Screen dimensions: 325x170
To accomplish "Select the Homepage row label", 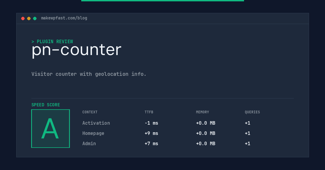I will (93, 133).
